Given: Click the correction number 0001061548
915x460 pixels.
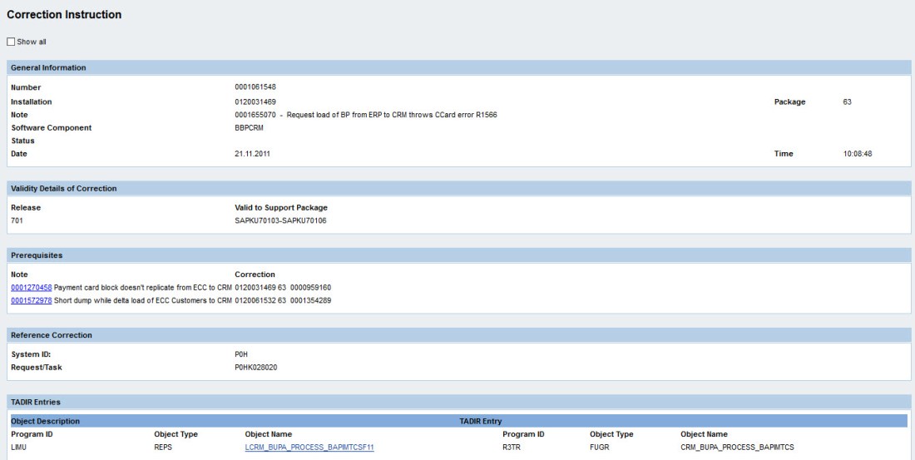Looking at the screenshot, I should (255, 87).
